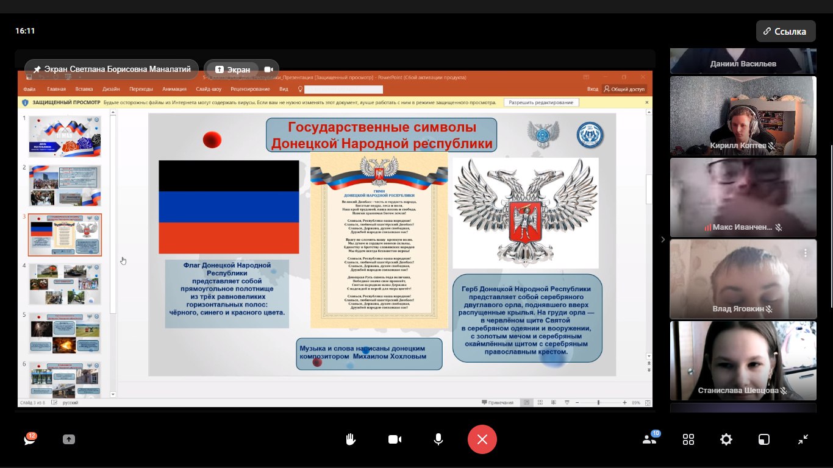The width and height of the screenshot is (833, 468).
Task: Click the share screen icon in bottom bar
Action: [69, 439]
